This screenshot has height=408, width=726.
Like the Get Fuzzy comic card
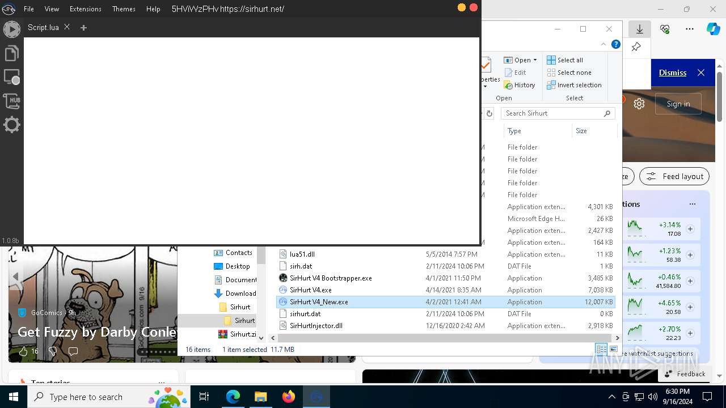coord(23,351)
